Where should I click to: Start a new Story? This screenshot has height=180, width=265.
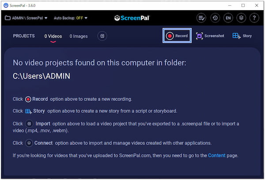pos(242,36)
